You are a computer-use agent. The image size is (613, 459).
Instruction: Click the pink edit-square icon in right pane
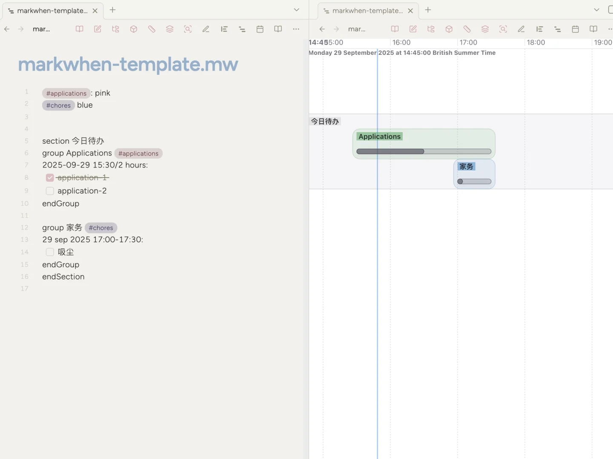(x=413, y=29)
